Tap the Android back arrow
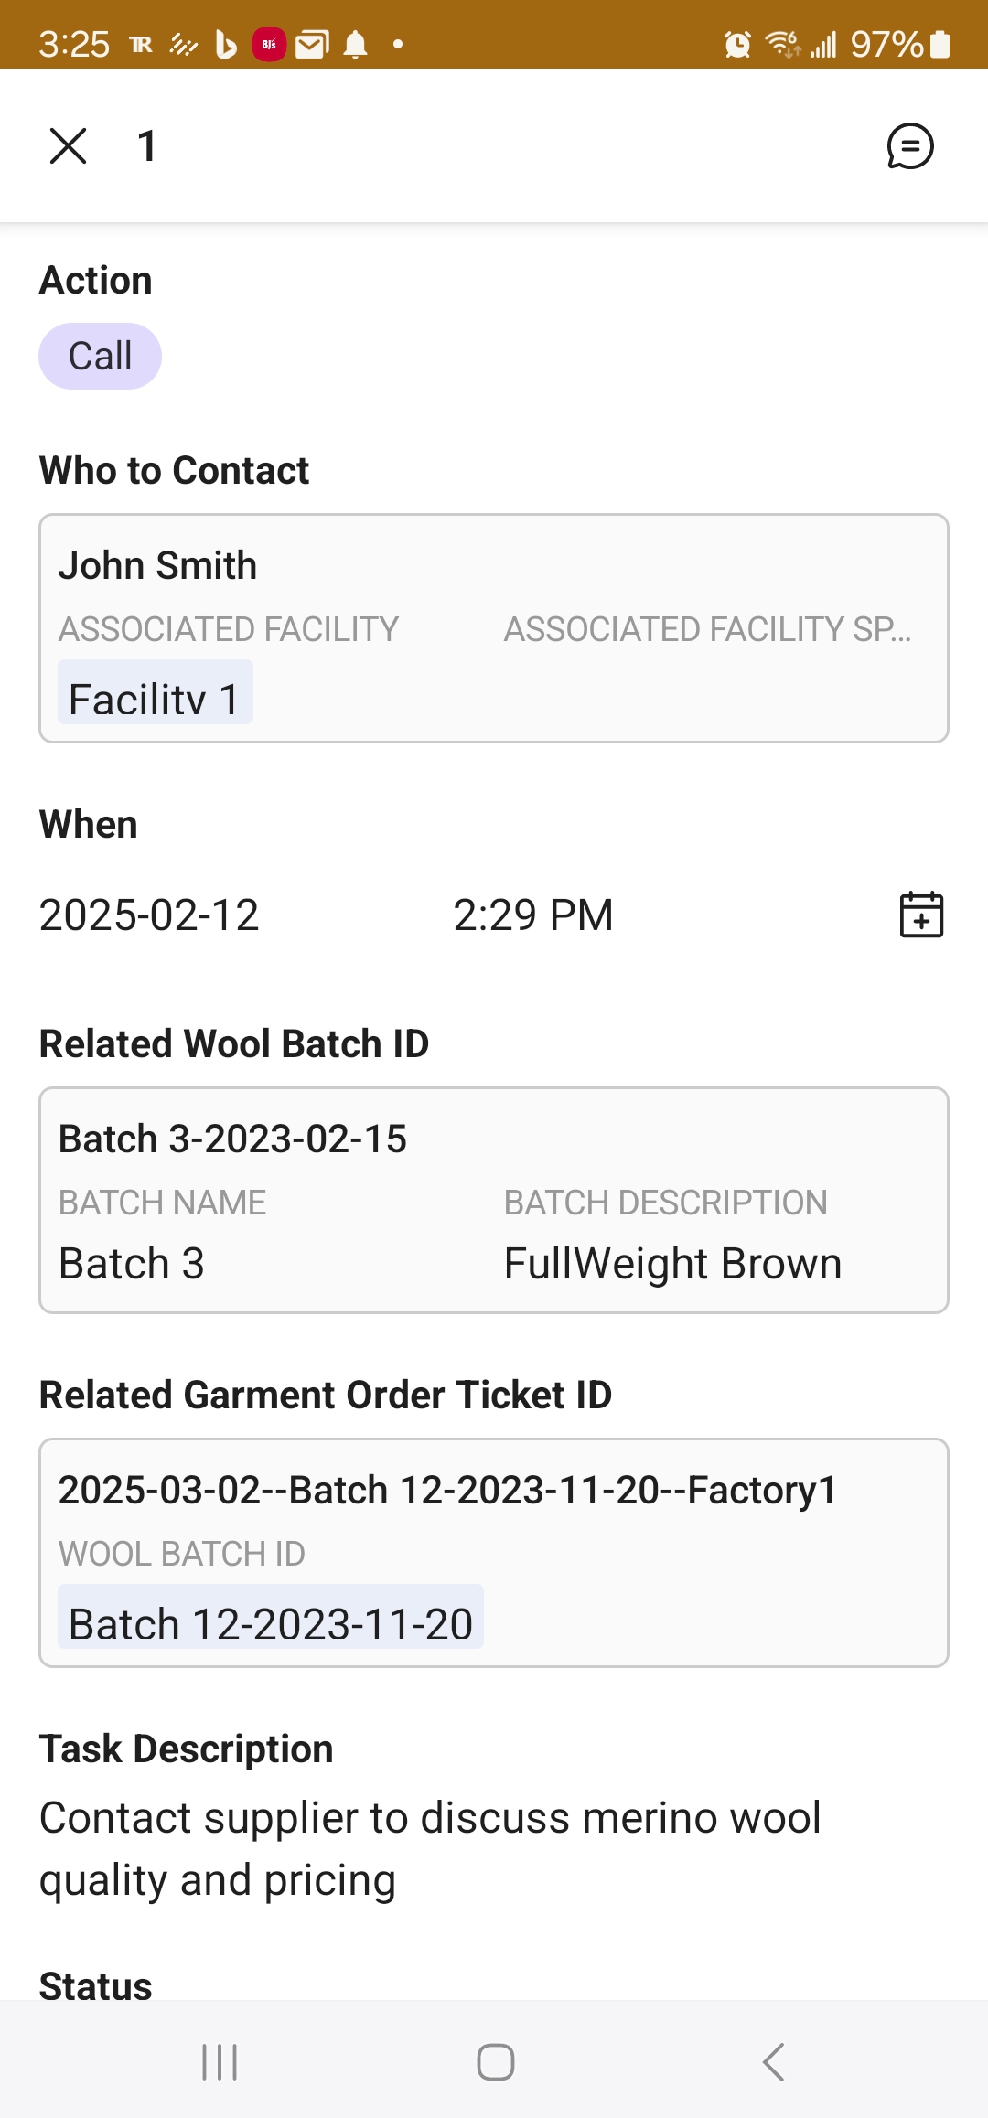The height and width of the screenshot is (2118, 988). pyautogui.click(x=773, y=2062)
